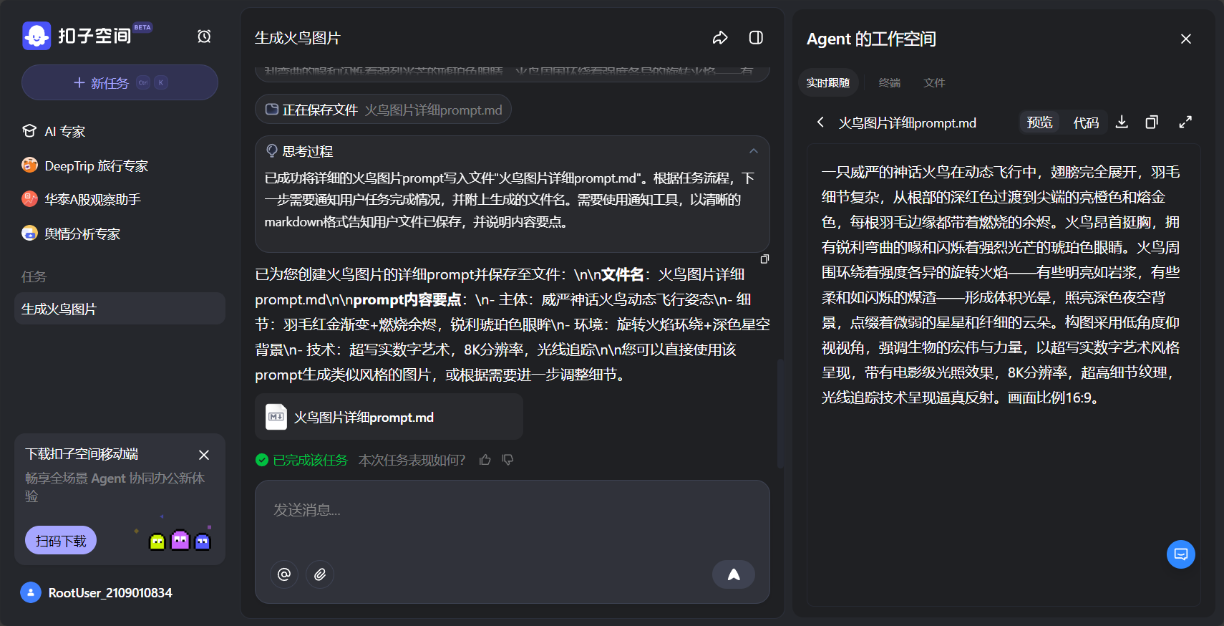Expand the preview to fullscreen
The image size is (1224, 626).
tap(1185, 122)
